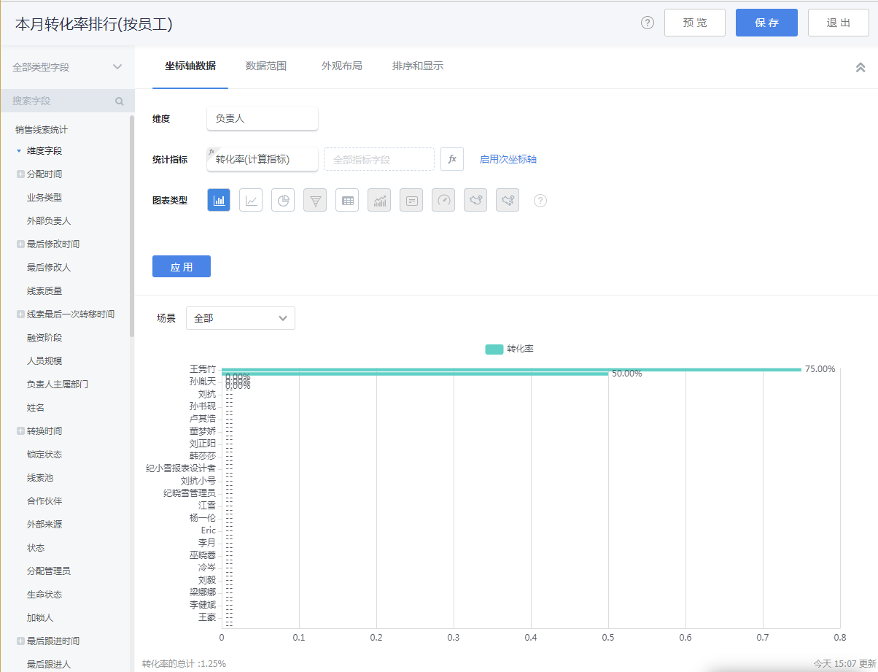
Task: Click the 预览 button
Action: click(x=695, y=23)
